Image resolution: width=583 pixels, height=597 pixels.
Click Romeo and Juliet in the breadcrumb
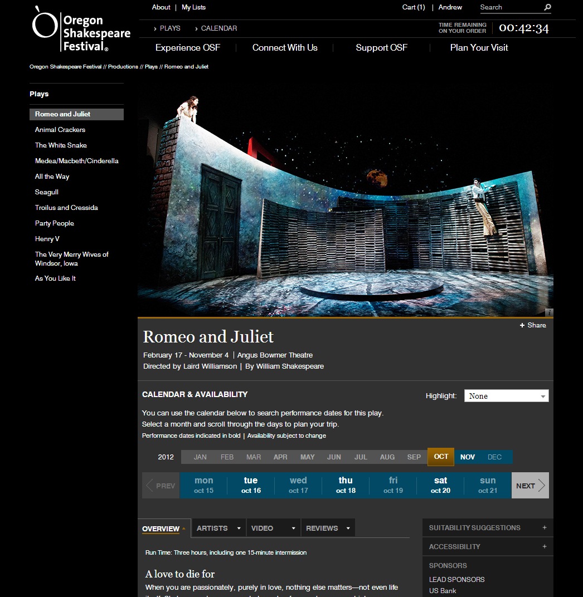(186, 67)
